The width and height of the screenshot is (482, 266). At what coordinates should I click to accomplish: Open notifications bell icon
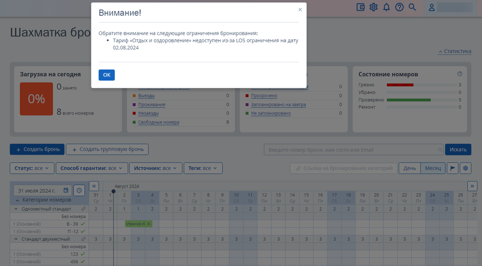pyautogui.click(x=386, y=7)
